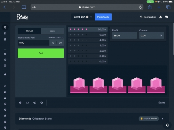Open live support headset bubble
Screen dimensions: 174x130
167,125
